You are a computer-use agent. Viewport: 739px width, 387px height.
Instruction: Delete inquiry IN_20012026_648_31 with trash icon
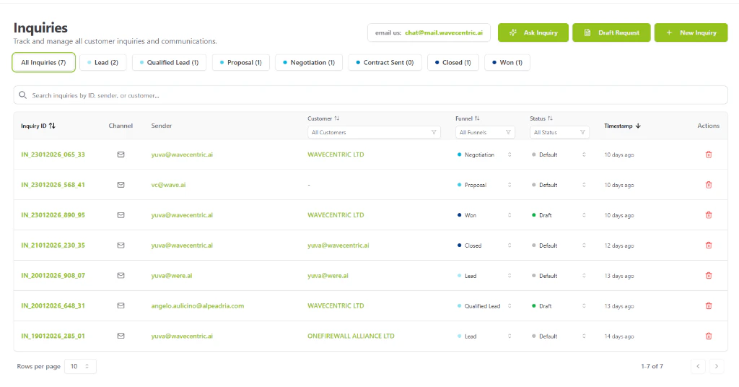[x=709, y=305]
